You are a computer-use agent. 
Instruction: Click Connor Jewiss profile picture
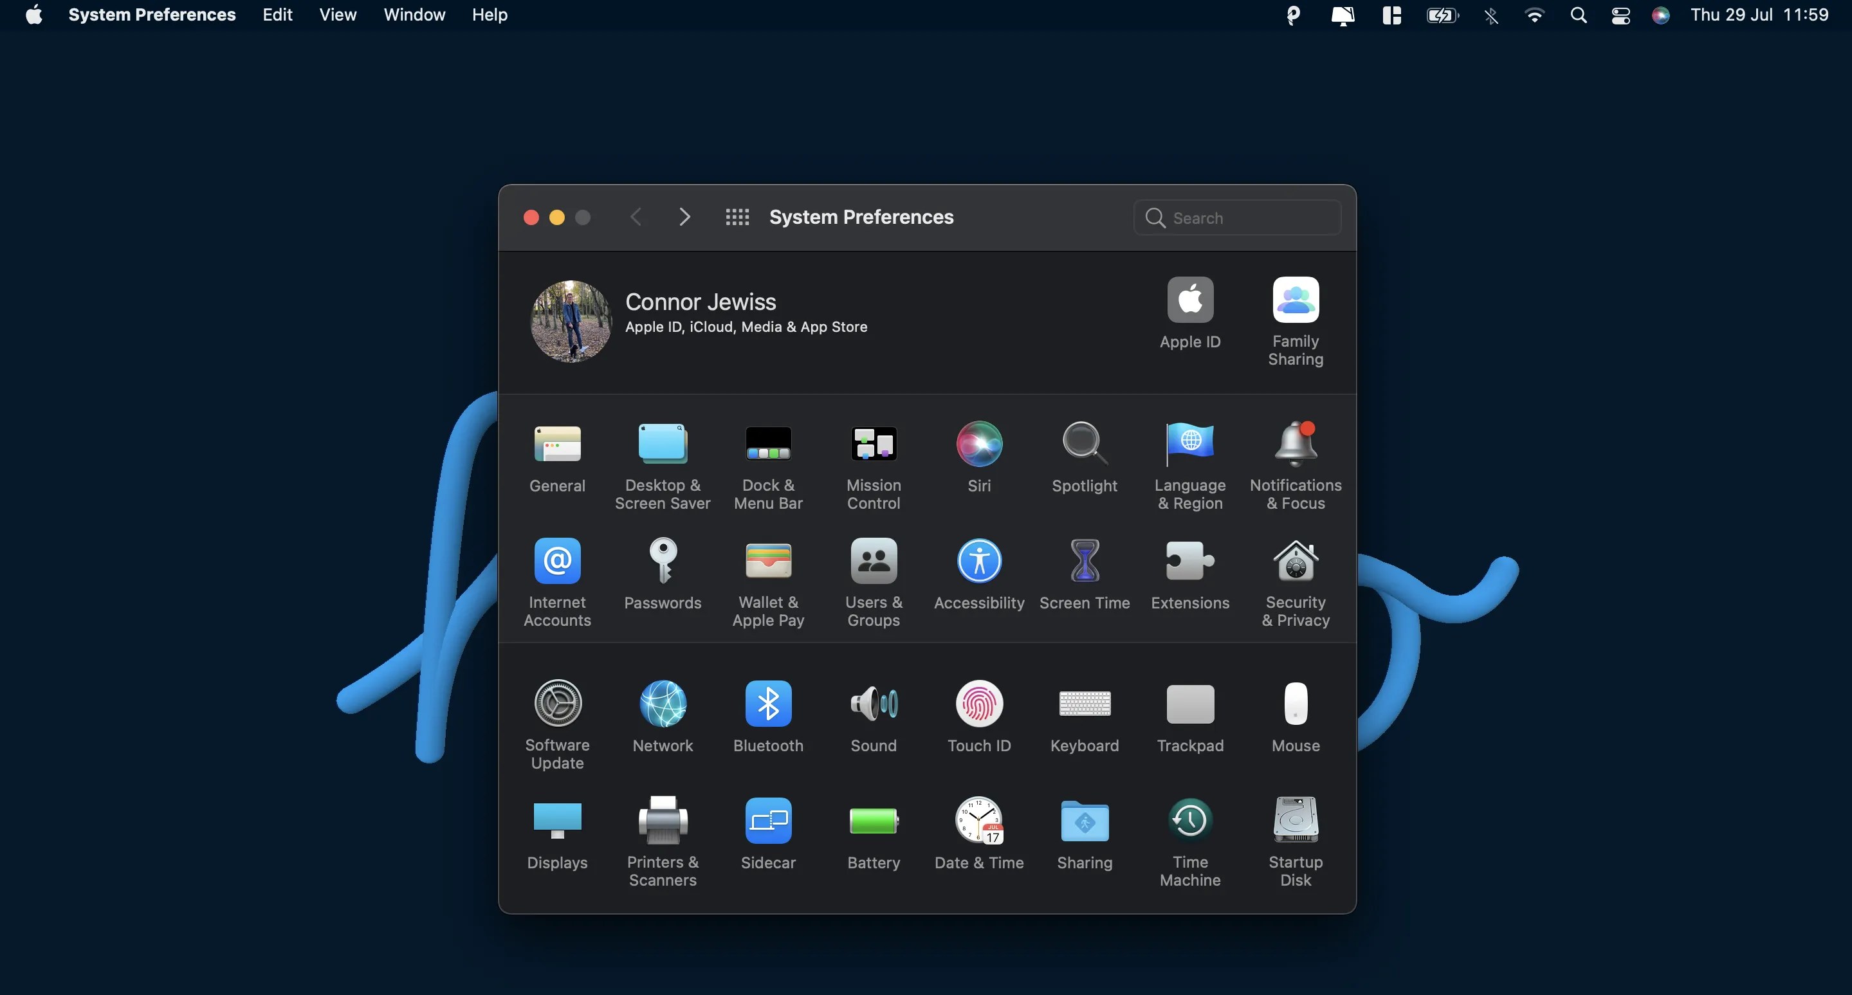[571, 321]
